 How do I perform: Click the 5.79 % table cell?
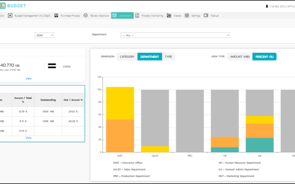[23, 131]
